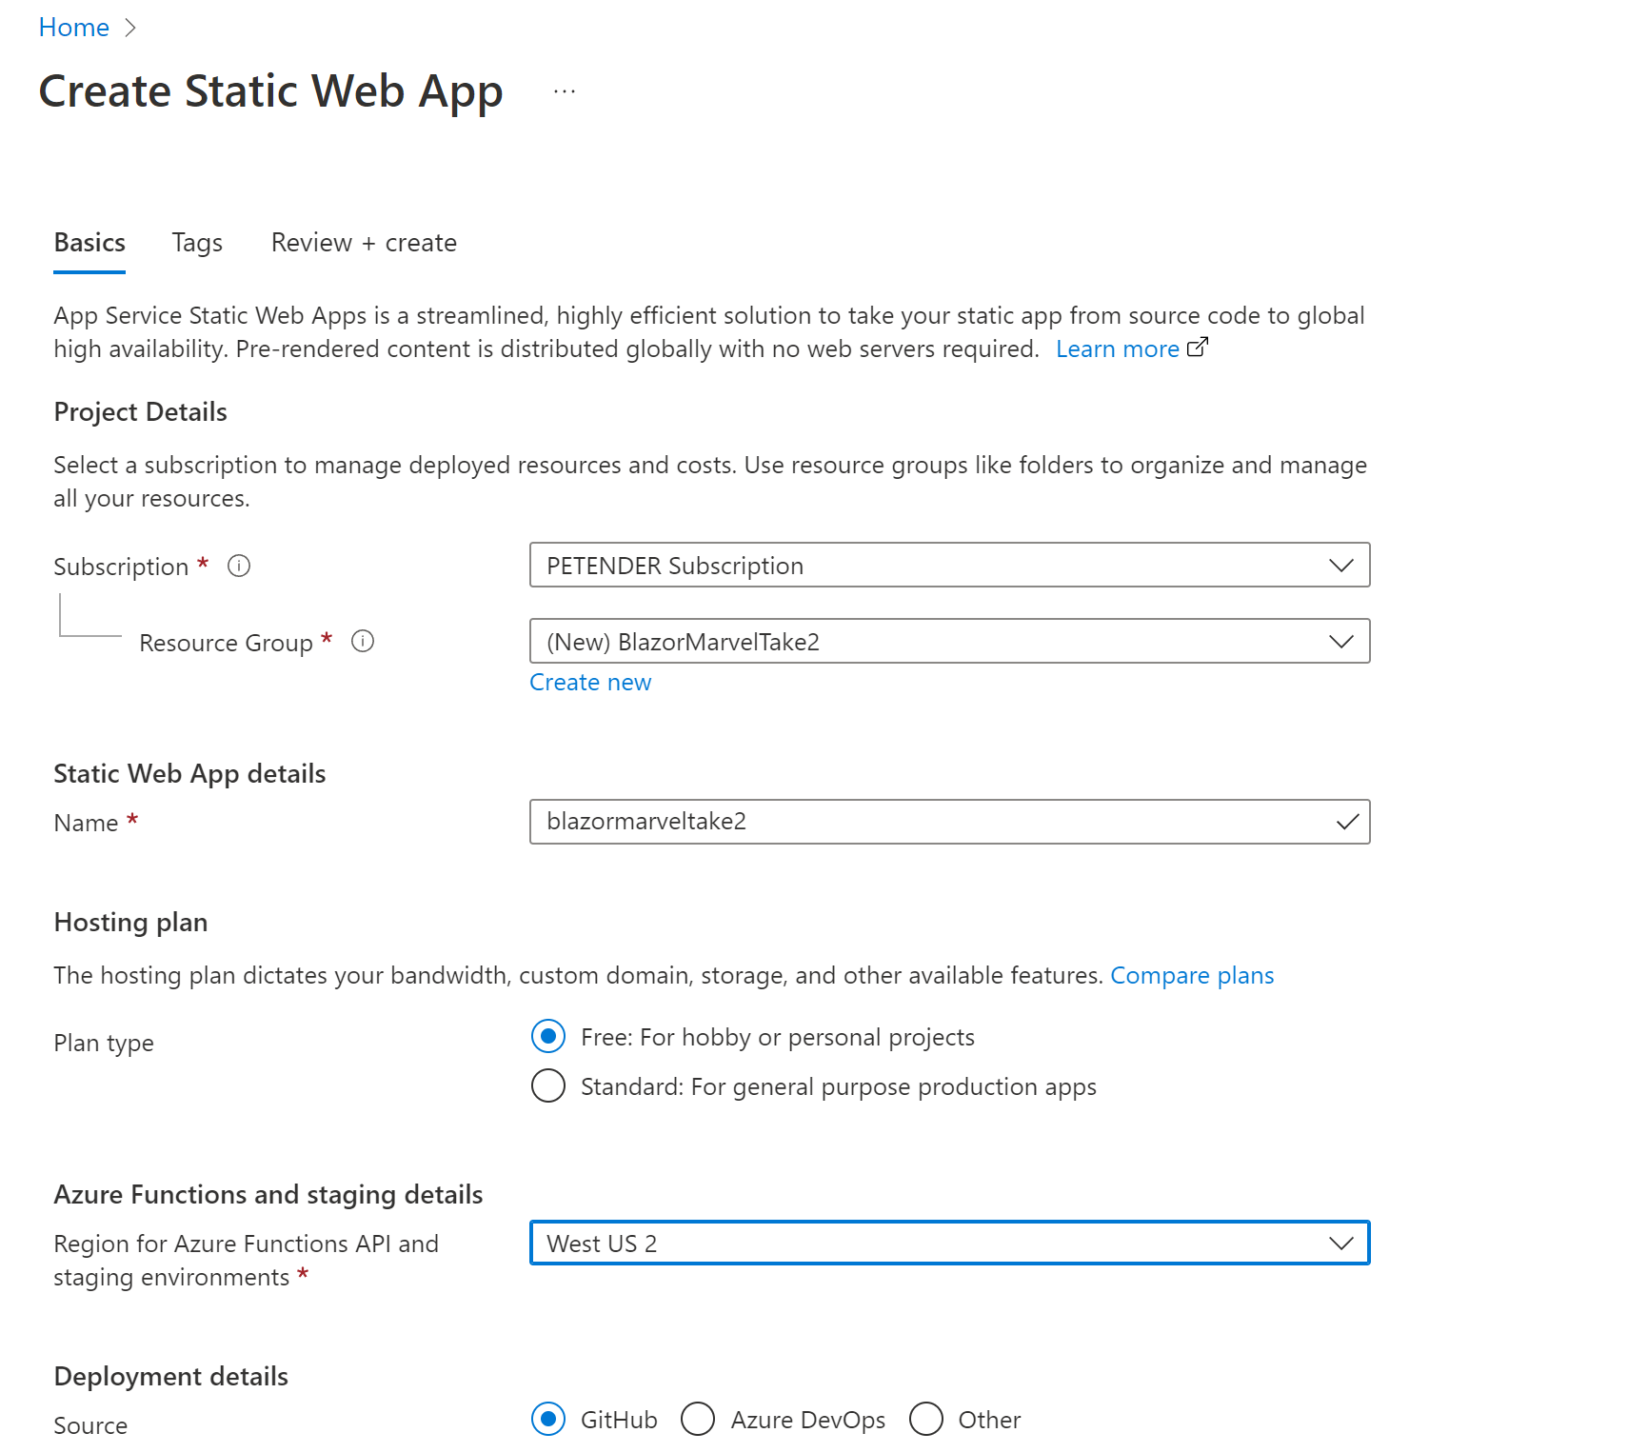Switch to the Tags tab

pos(196,243)
